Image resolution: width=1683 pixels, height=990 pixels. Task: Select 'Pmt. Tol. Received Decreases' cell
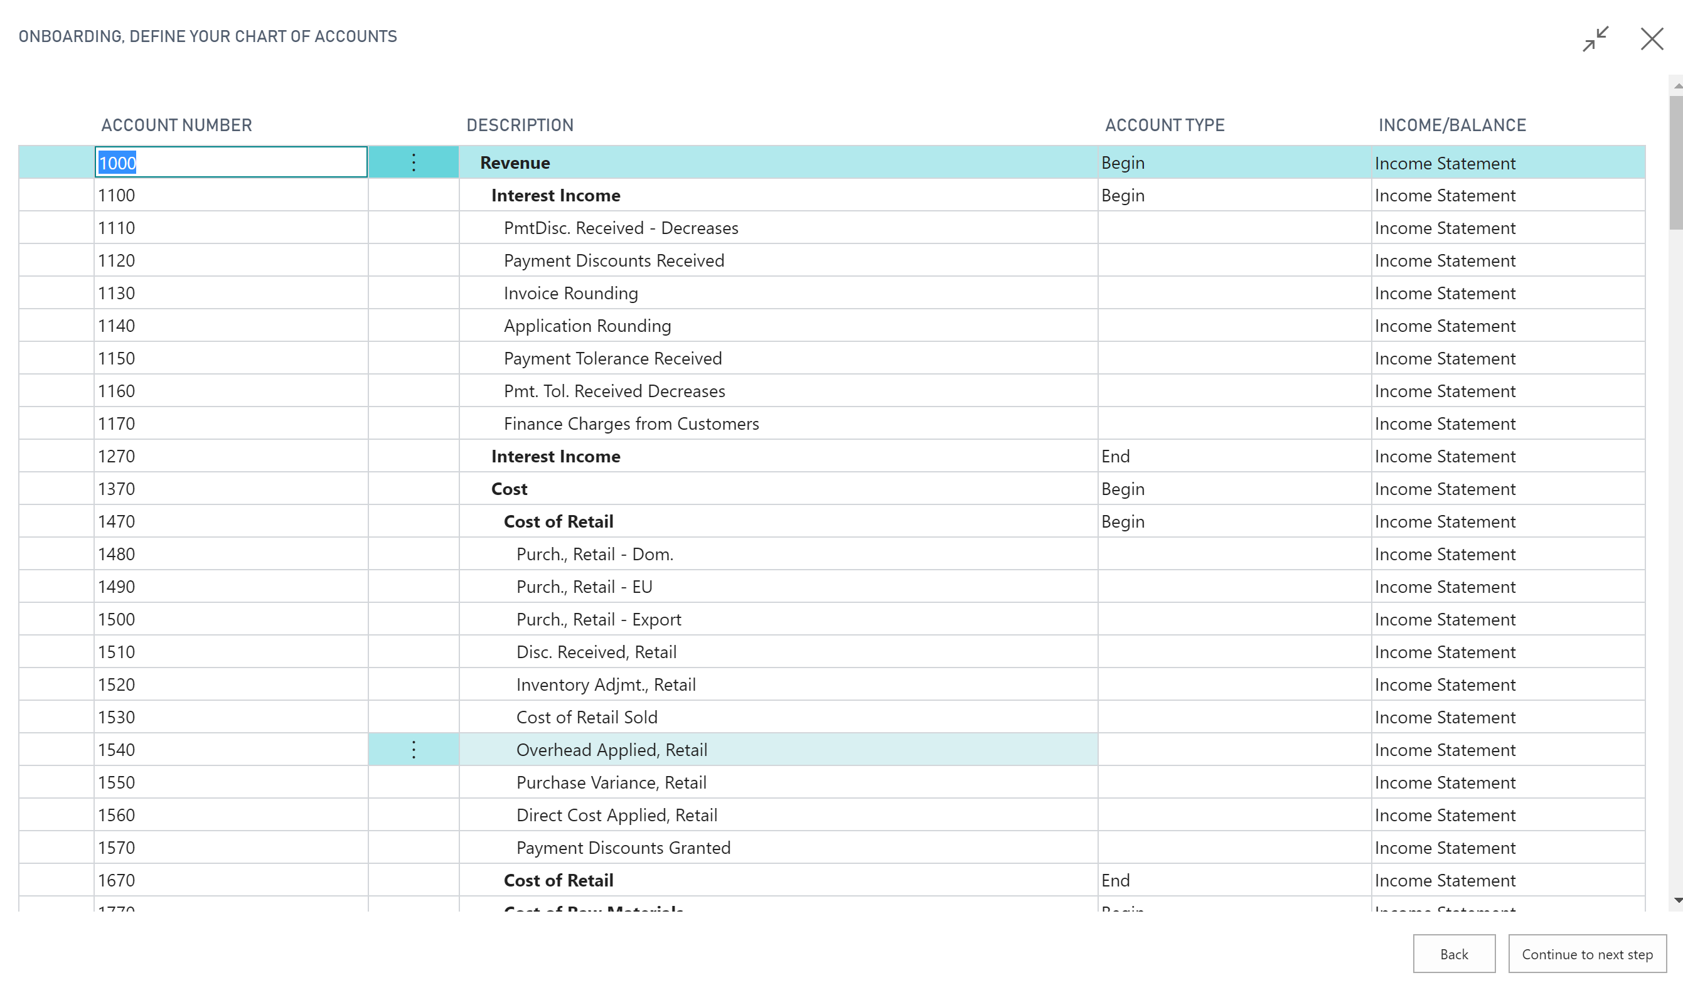pyautogui.click(x=779, y=391)
